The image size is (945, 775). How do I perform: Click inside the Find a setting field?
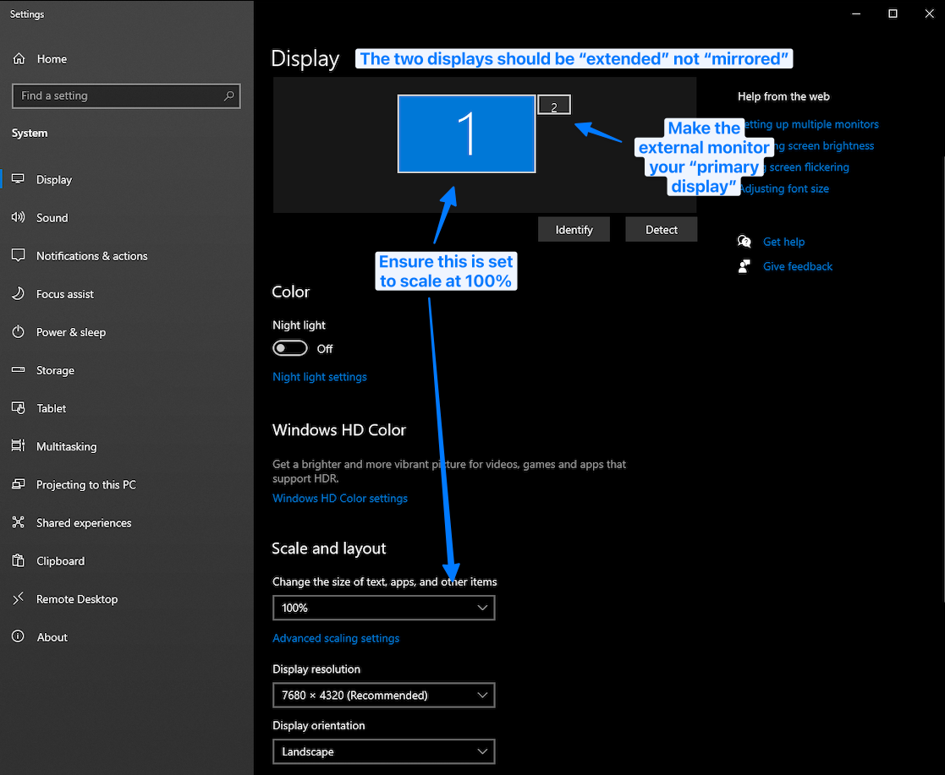click(118, 96)
